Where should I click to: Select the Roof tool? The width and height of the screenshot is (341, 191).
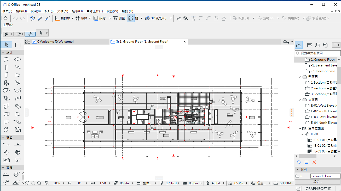[6, 91]
